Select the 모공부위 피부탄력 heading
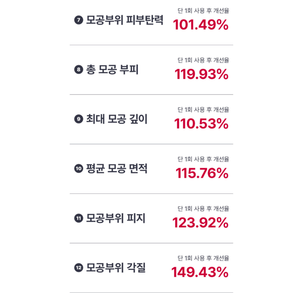The height and width of the screenshot is (293, 307). [125, 20]
